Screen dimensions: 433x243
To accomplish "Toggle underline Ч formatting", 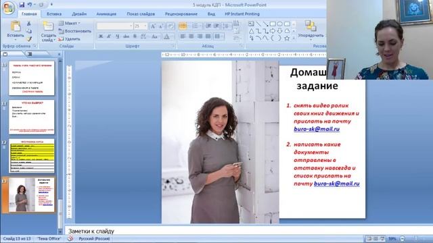I will (x=118, y=36).
